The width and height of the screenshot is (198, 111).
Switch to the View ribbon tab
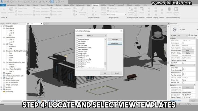point(88,5)
